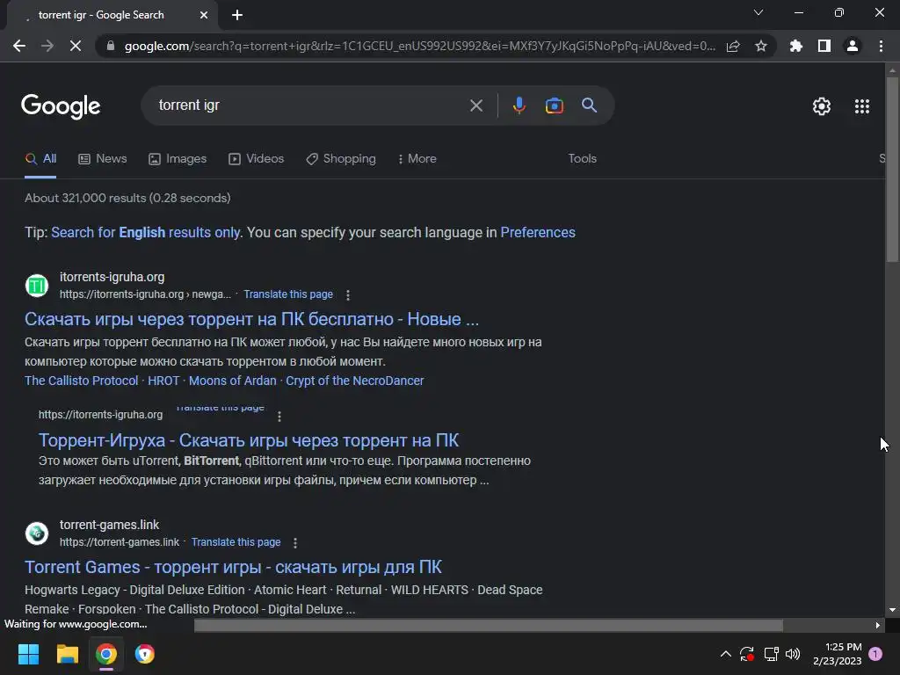Viewport: 900px width, 675px height.
Task: Select the All results tab
Action: (x=40, y=159)
